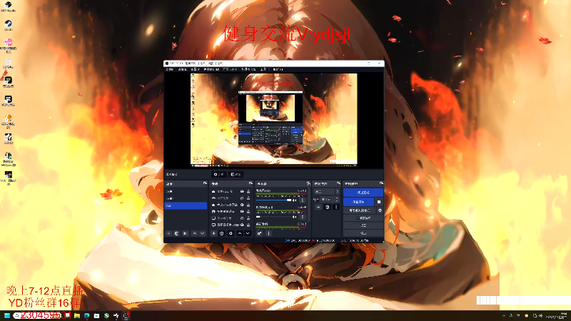Open the Help menu in OBS

point(278,69)
